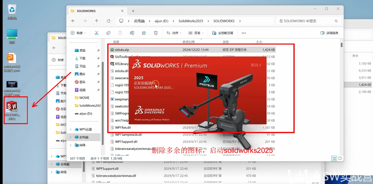Click SOLIDWORKS breadcrumb in the address bar
This screenshot has height=184, width=373.
pyautogui.click(x=224, y=21)
